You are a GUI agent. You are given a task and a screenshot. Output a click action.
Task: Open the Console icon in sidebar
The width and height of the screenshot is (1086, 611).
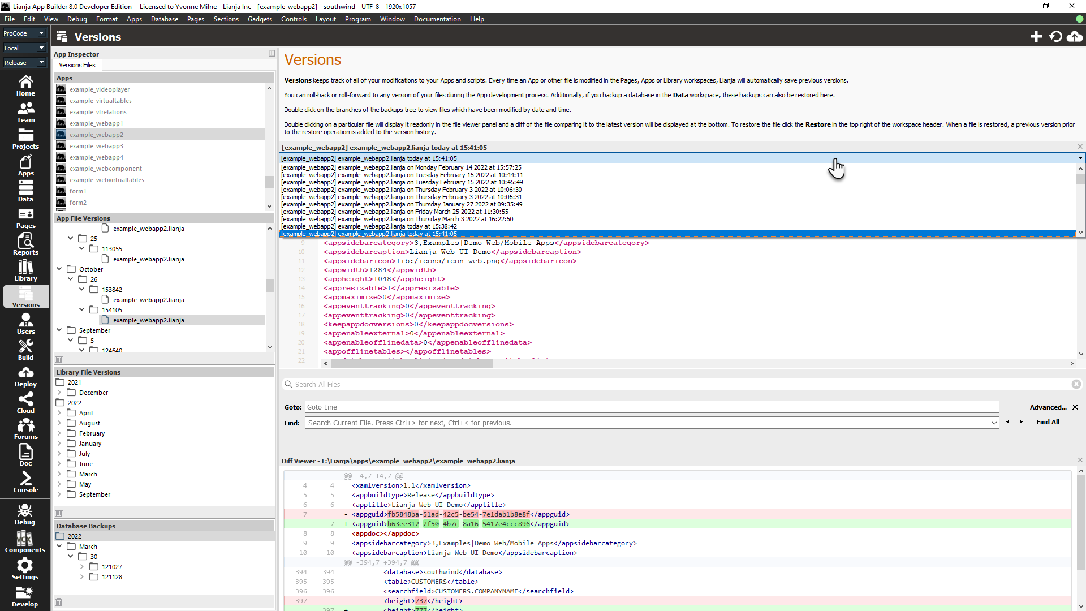(x=25, y=482)
